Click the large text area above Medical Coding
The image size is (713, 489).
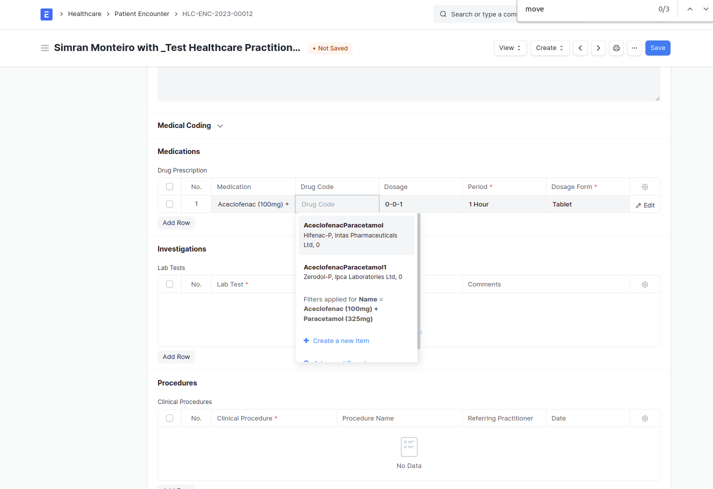409,84
